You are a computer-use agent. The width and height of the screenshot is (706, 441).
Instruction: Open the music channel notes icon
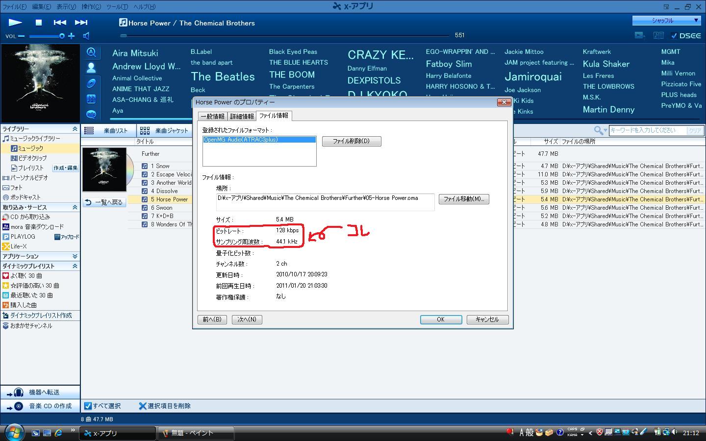pos(91,98)
